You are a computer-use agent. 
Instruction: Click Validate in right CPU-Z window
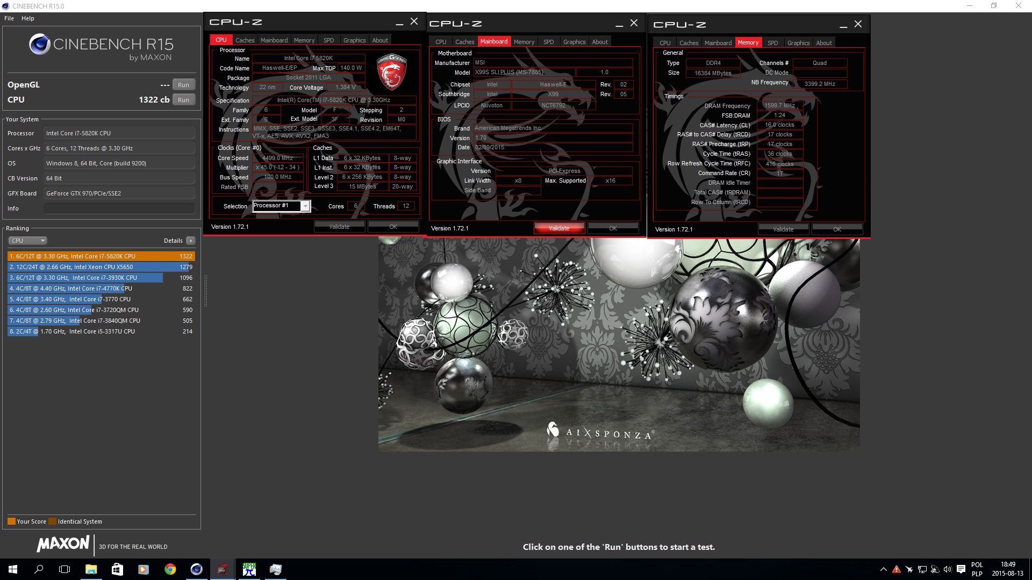point(783,229)
